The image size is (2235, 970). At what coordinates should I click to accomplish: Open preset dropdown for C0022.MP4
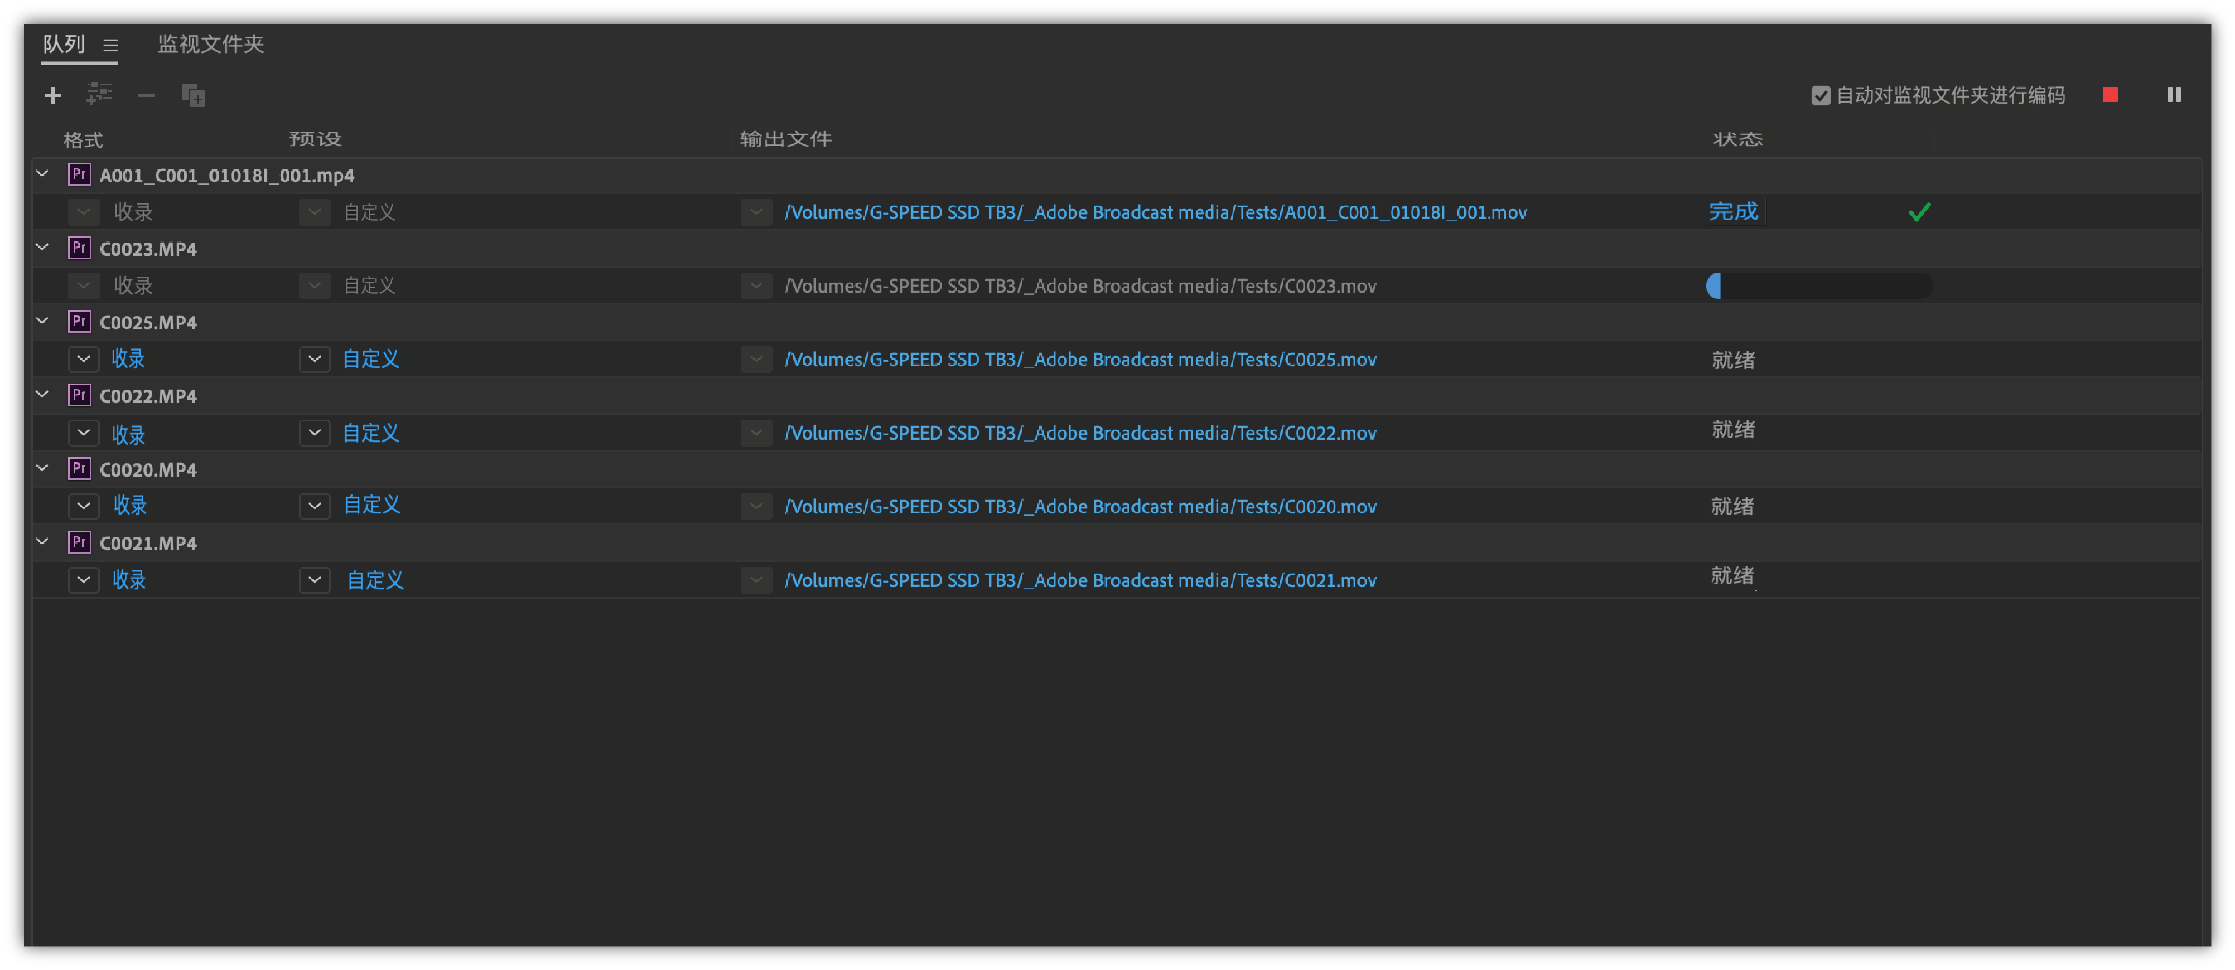point(314,433)
